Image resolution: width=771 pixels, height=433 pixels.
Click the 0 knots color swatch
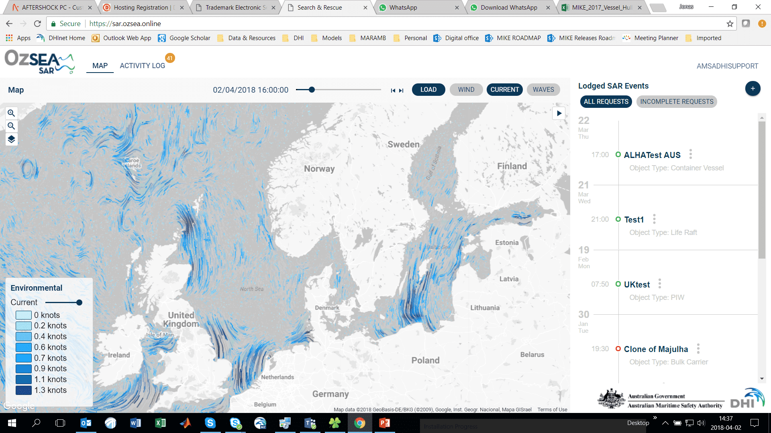click(24, 315)
